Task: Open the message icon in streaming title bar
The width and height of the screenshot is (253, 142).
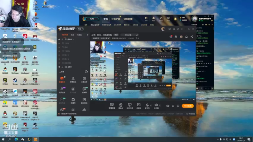Action: [x=170, y=29]
